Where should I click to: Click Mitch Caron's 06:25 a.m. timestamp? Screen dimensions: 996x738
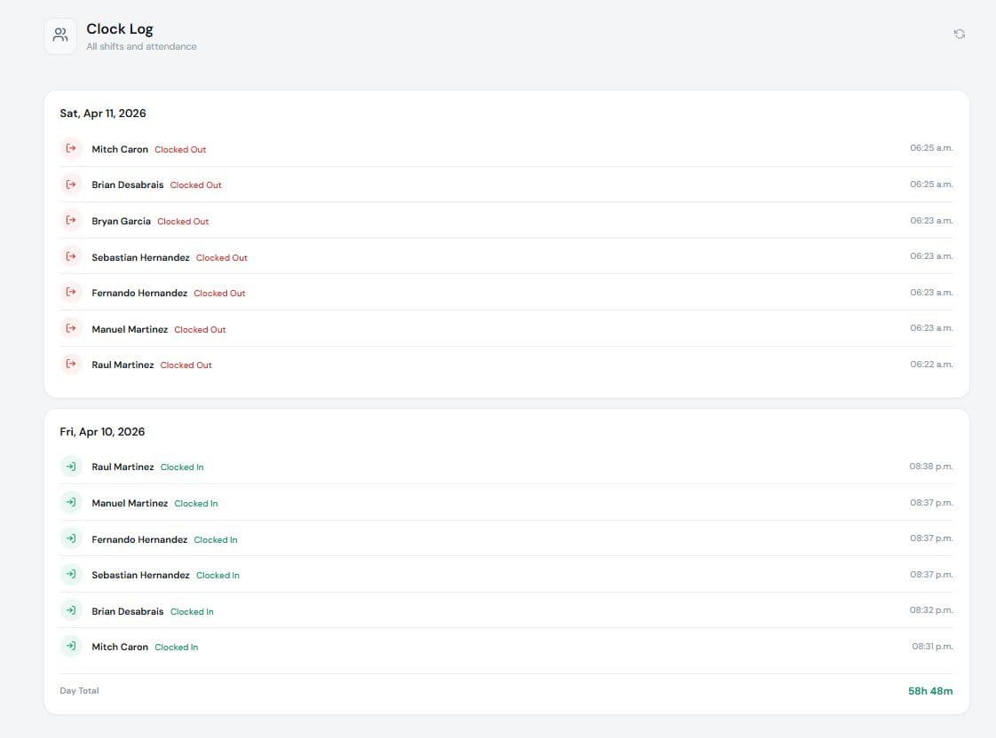click(x=931, y=148)
